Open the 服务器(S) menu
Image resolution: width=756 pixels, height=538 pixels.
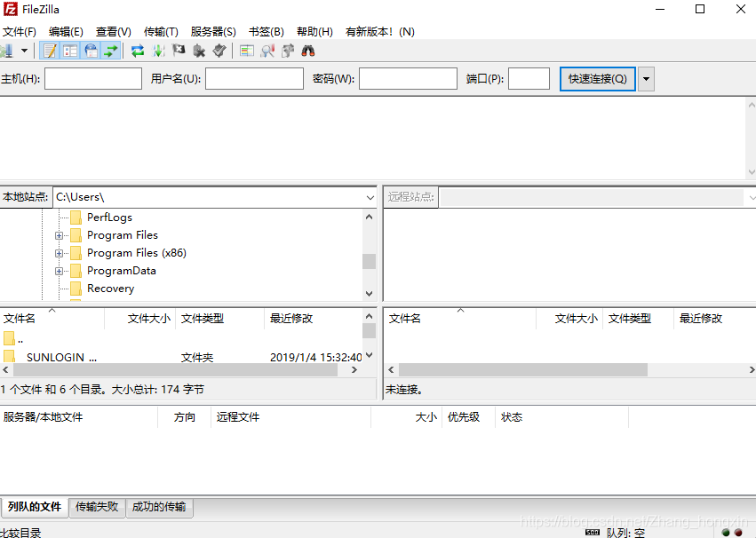[213, 32]
